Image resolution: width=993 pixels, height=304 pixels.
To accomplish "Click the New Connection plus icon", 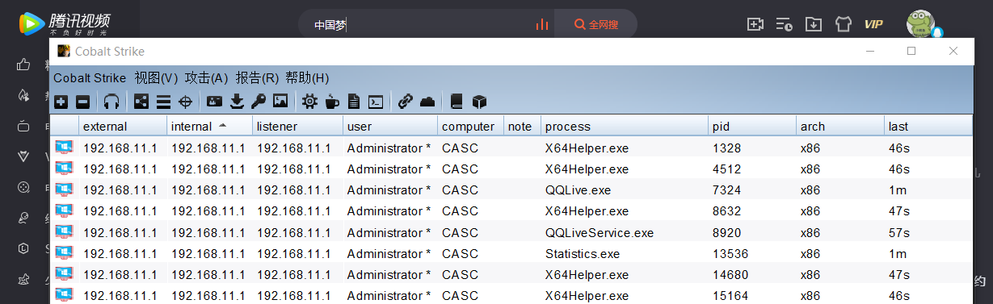I will pyautogui.click(x=61, y=102).
